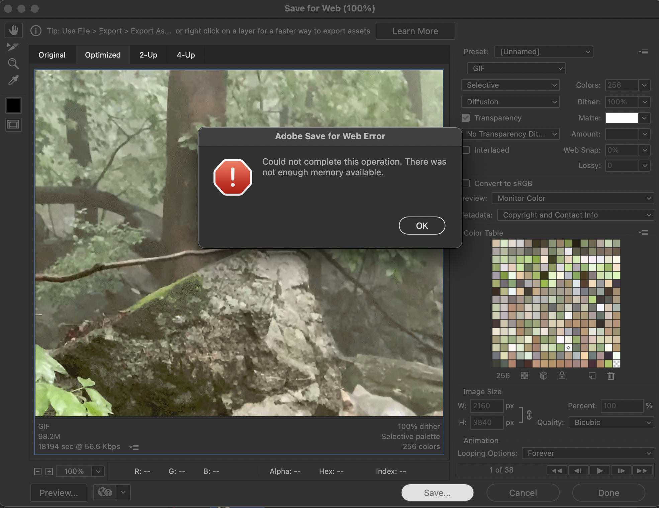Switch to the Original tab
Screen dimensions: 659x508
point(52,55)
